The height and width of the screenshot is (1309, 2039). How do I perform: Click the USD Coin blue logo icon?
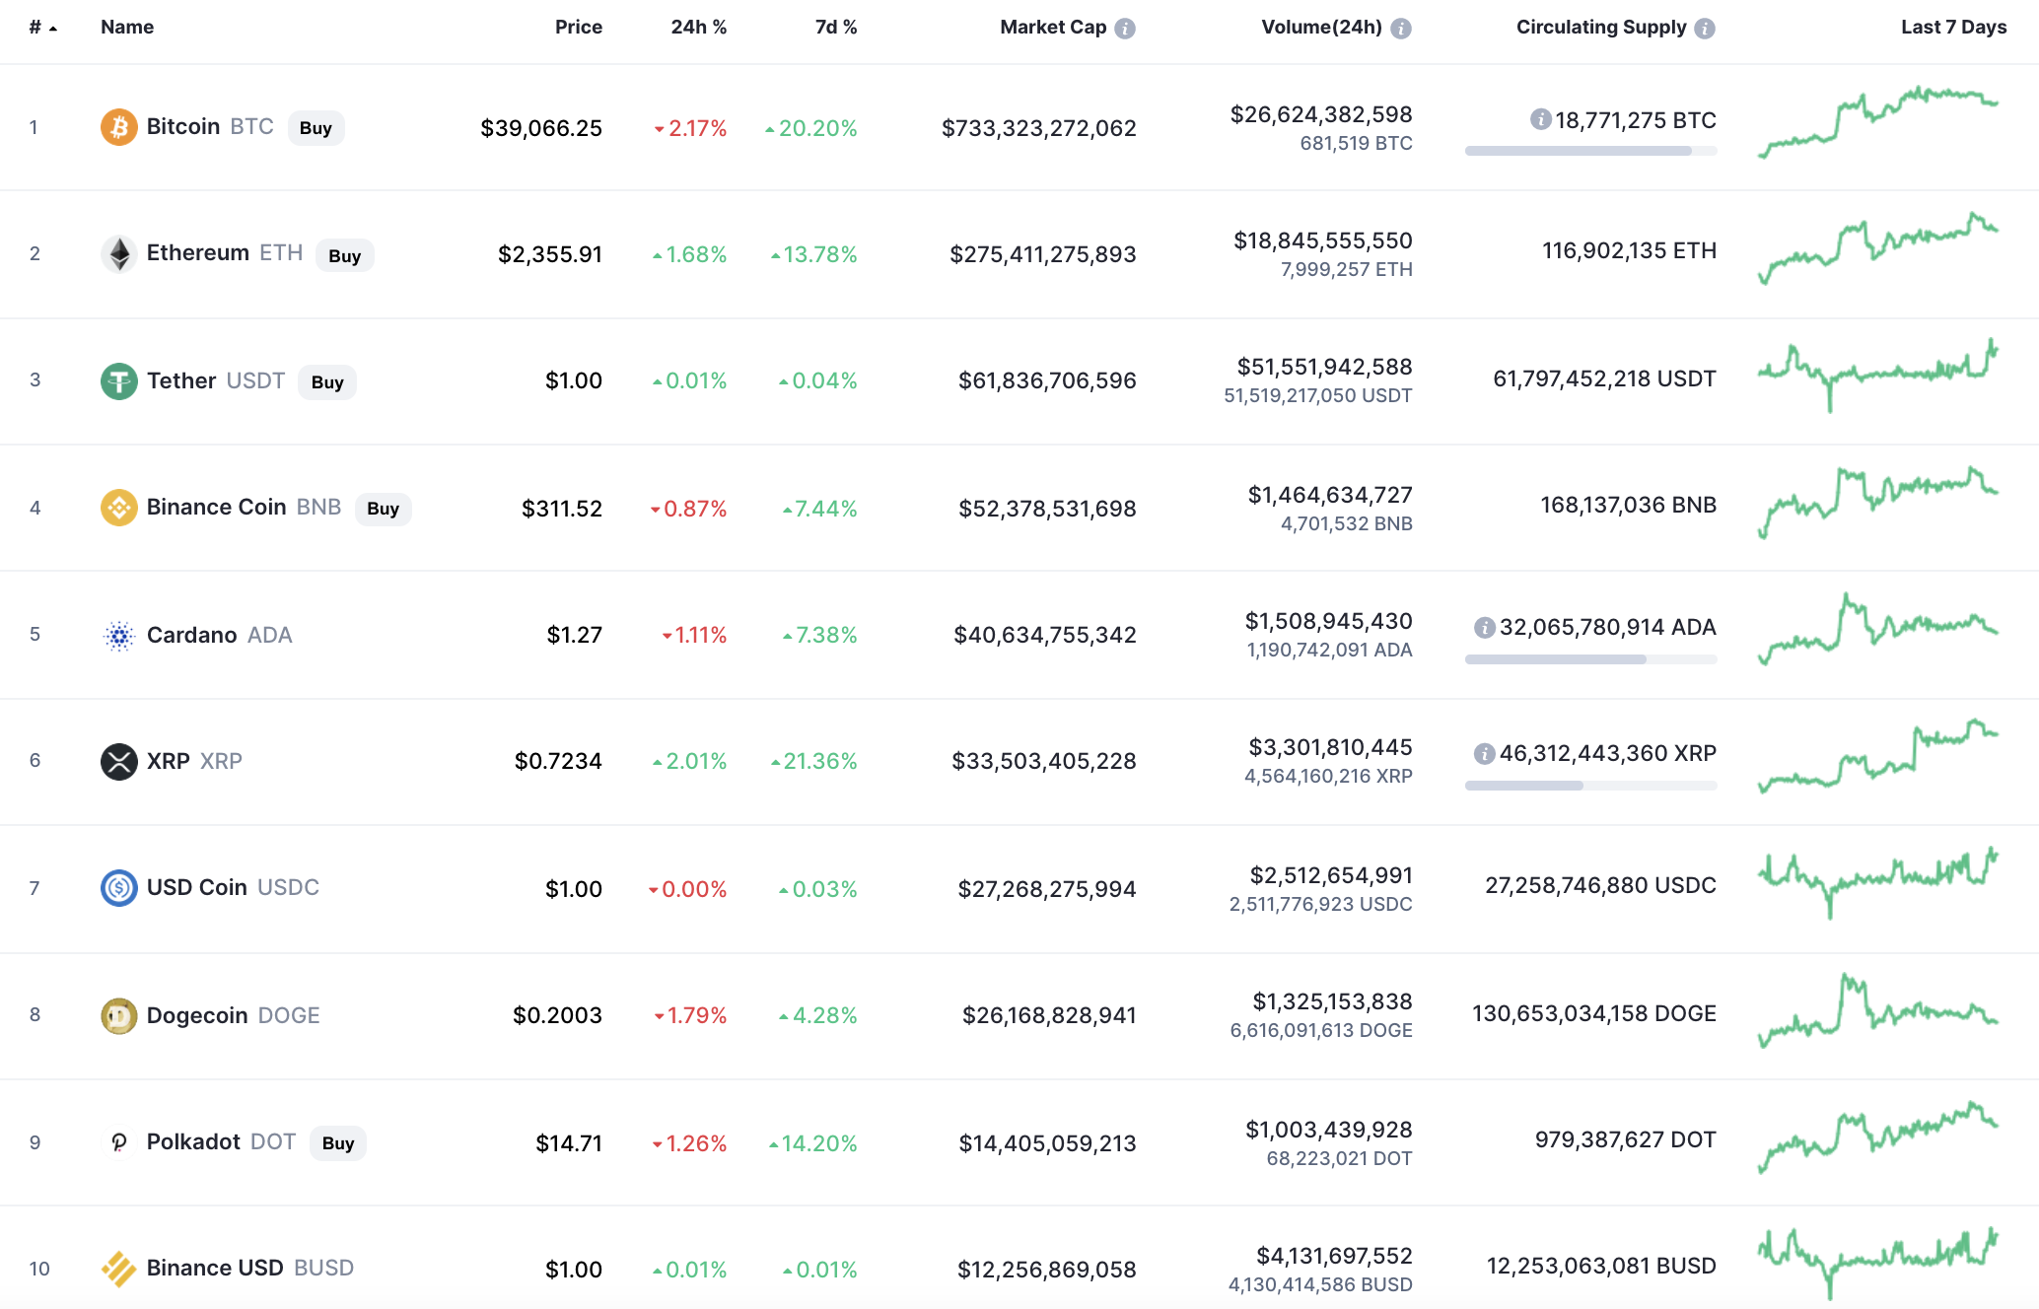118,888
